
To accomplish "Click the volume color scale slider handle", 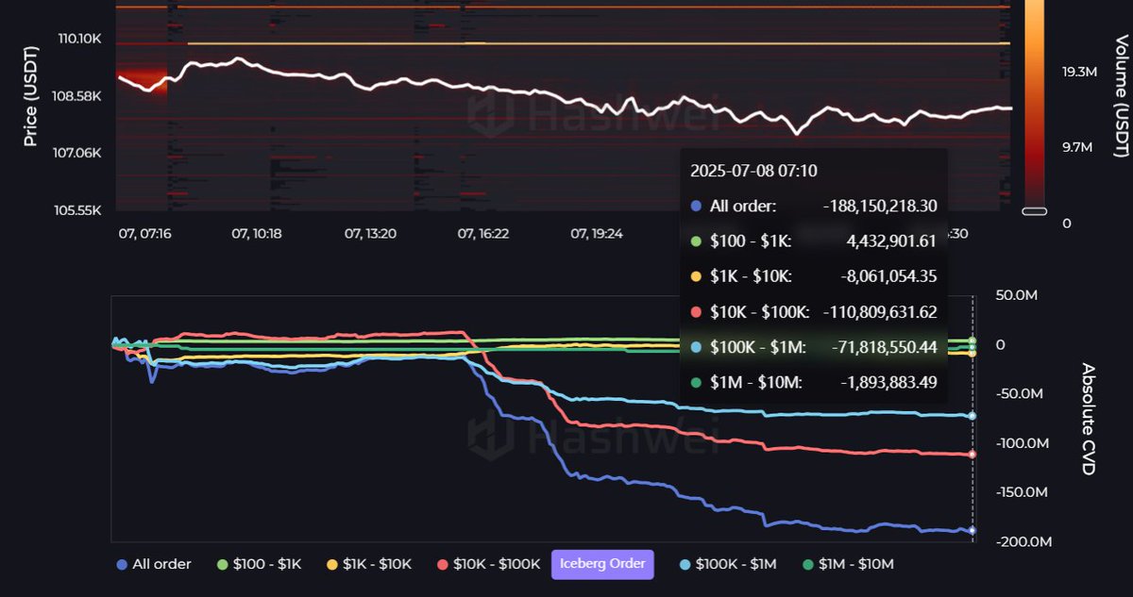I will (1034, 211).
